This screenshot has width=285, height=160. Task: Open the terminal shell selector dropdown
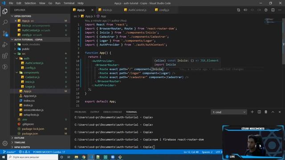(x=229, y=112)
